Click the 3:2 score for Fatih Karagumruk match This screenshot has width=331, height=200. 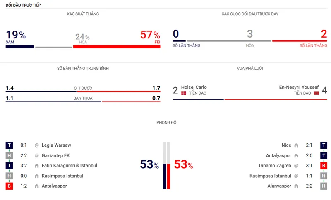tap(24, 166)
